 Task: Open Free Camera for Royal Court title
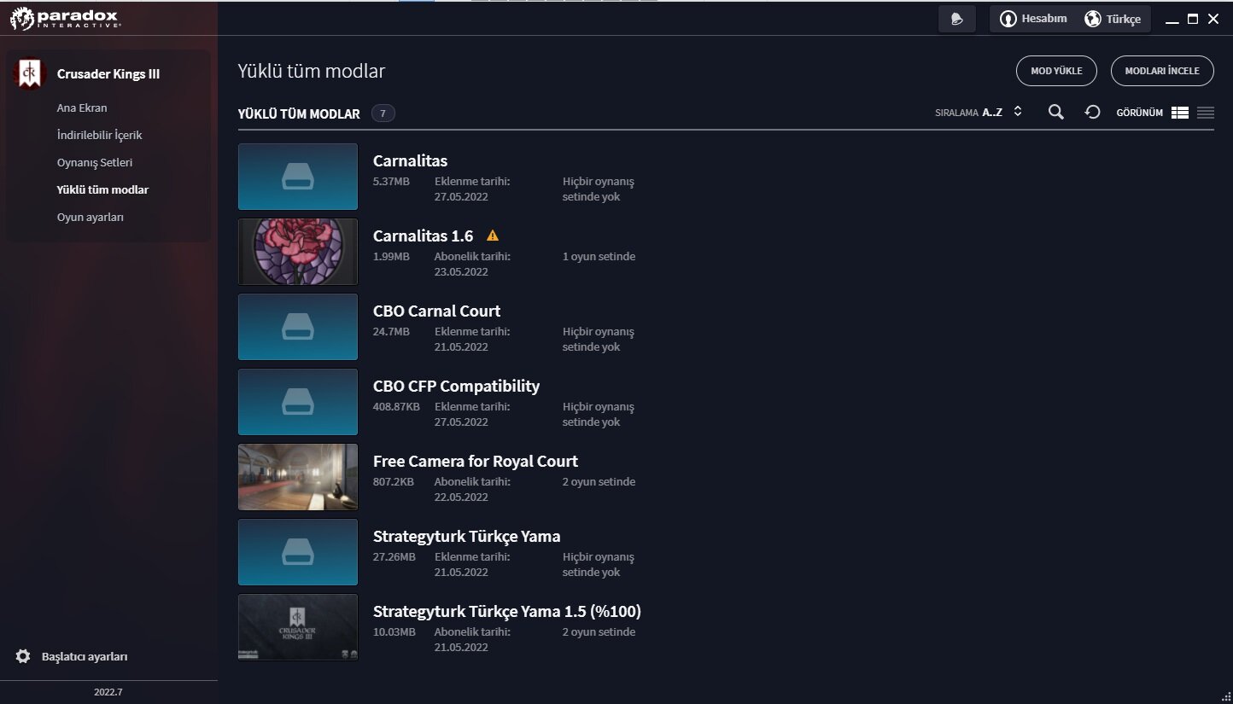[x=476, y=462]
